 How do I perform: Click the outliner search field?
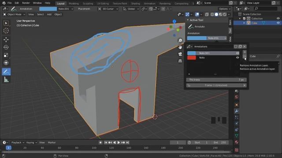pyautogui.click(x=265, y=9)
